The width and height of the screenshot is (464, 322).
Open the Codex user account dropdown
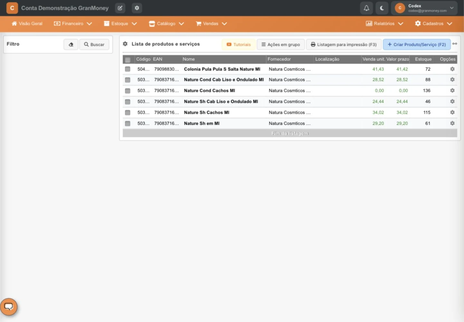(x=424, y=8)
